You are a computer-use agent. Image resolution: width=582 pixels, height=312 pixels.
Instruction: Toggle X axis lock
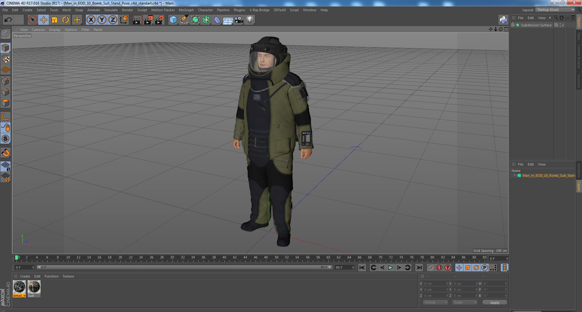(91, 20)
